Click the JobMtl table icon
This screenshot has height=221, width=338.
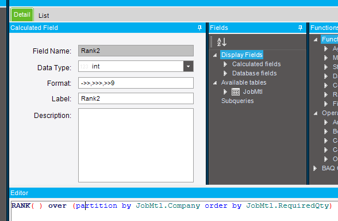[236, 92]
